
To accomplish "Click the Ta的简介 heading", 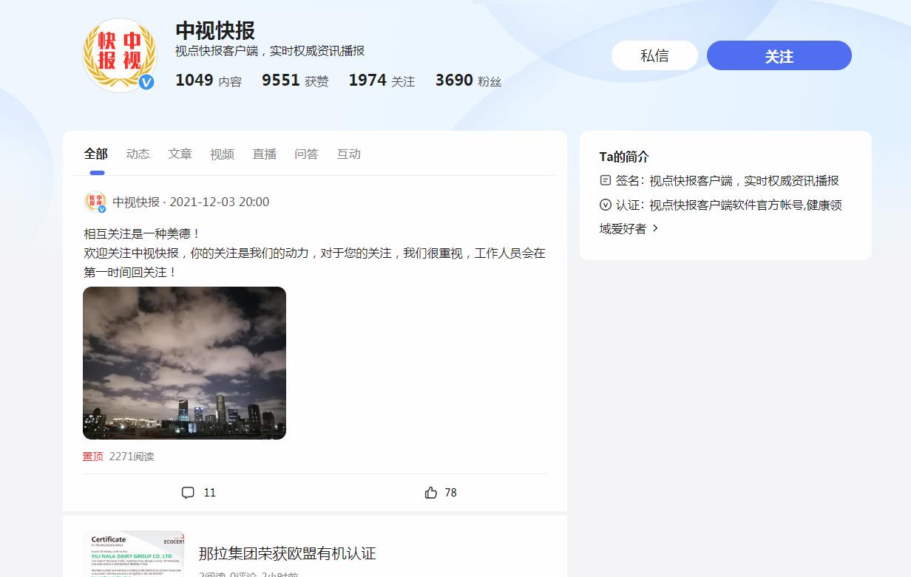I will 624,157.
